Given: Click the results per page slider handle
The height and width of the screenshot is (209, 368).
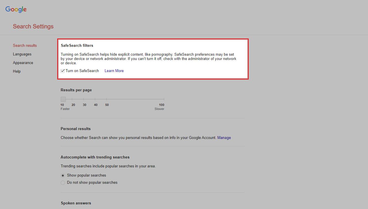Looking at the screenshot, I should tap(63, 99).
